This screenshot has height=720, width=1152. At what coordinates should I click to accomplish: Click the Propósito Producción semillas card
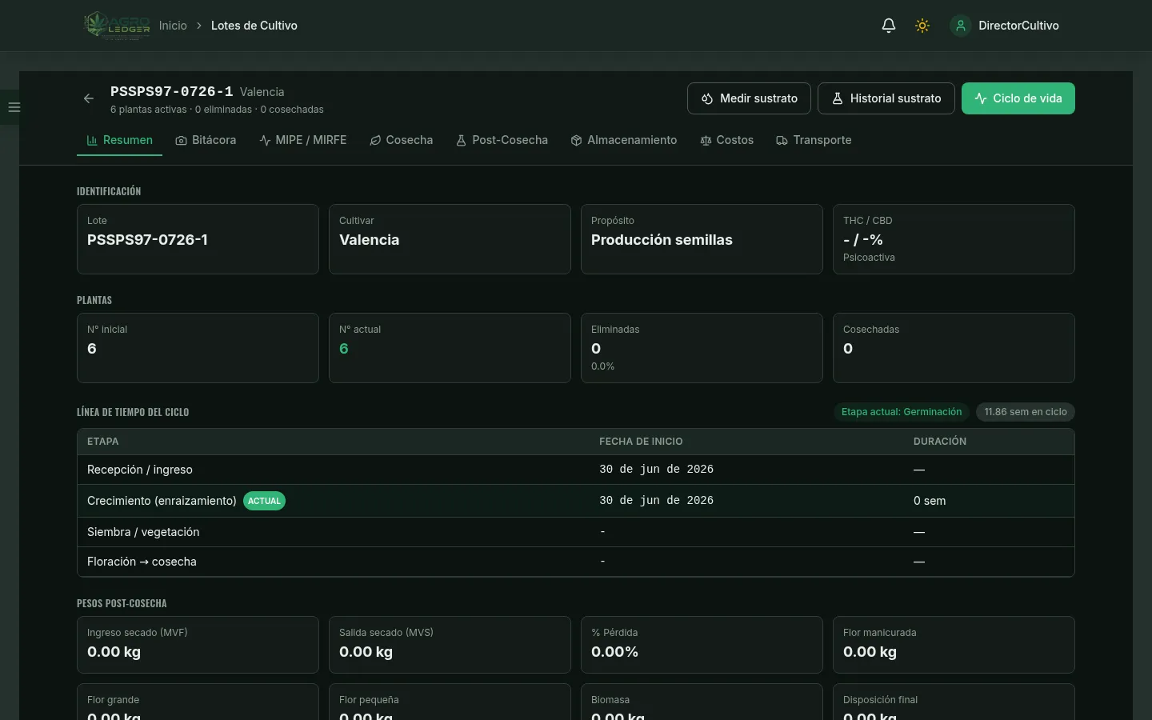pos(702,239)
